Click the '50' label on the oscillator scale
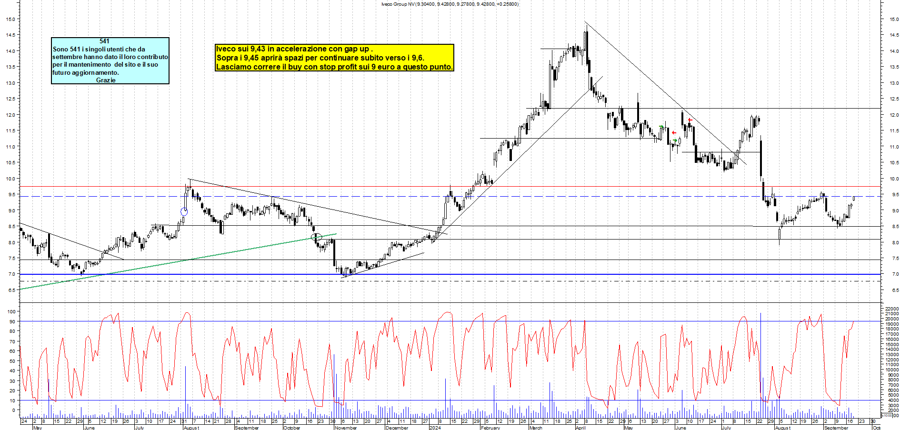The height and width of the screenshot is (430, 900). tap(12, 361)
